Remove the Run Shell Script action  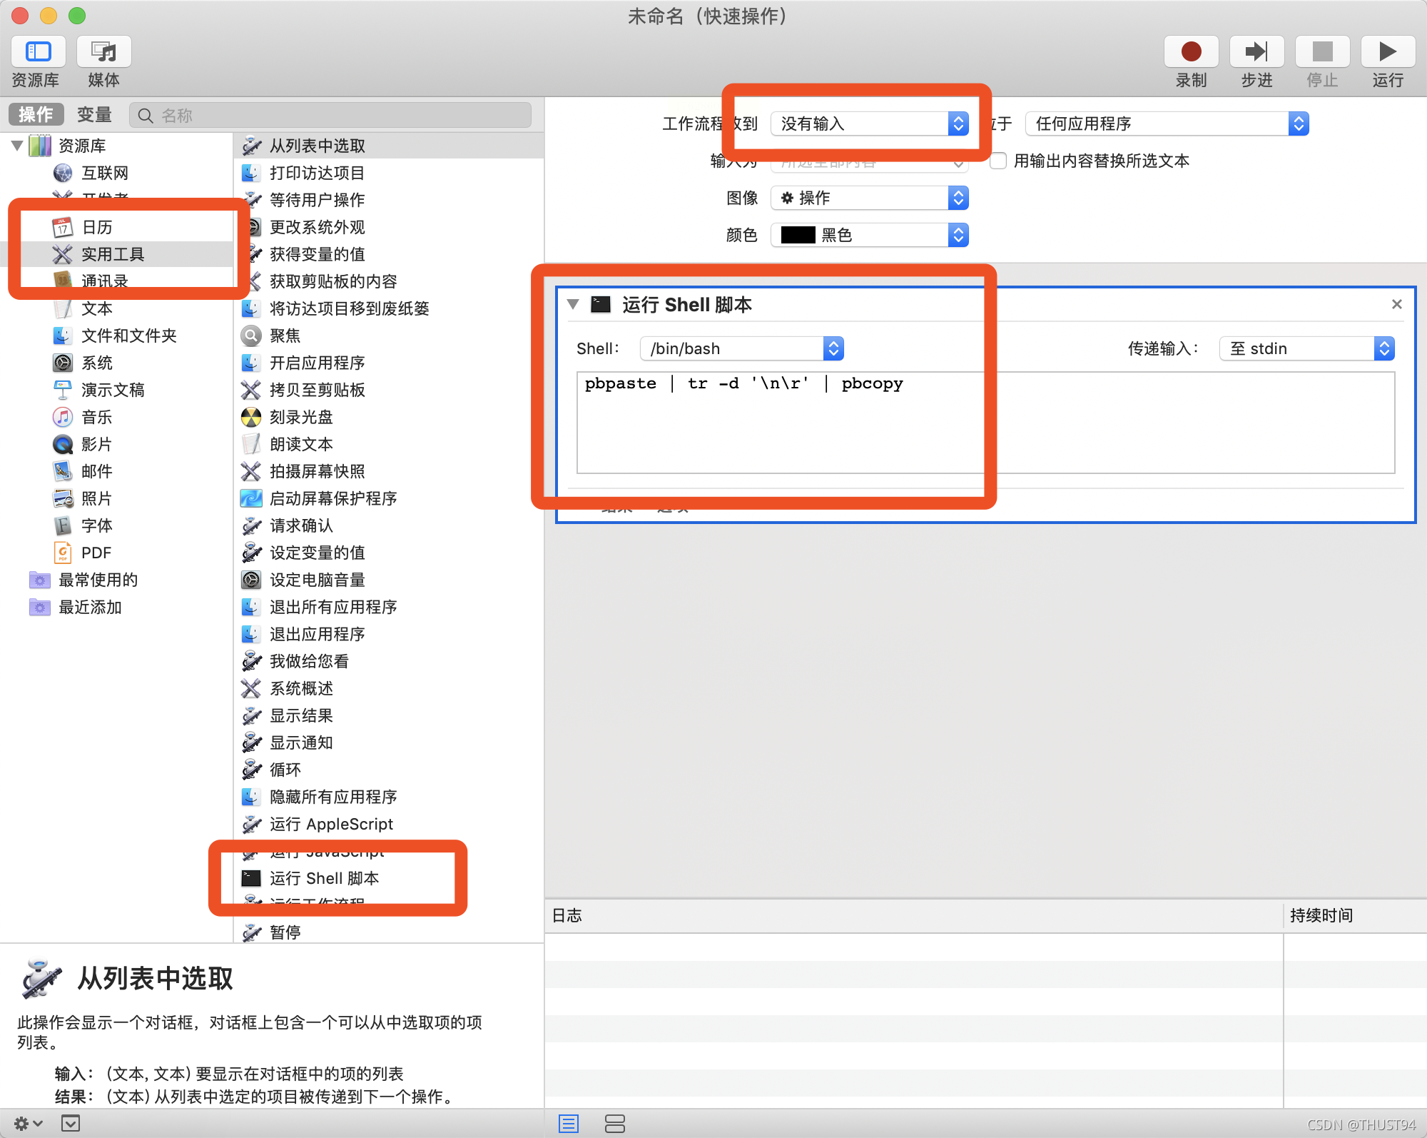pyautogui.click(x=1396, y=305)
